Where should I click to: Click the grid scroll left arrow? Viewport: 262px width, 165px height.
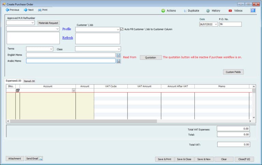pyautogui.click(x=8, y=121)
